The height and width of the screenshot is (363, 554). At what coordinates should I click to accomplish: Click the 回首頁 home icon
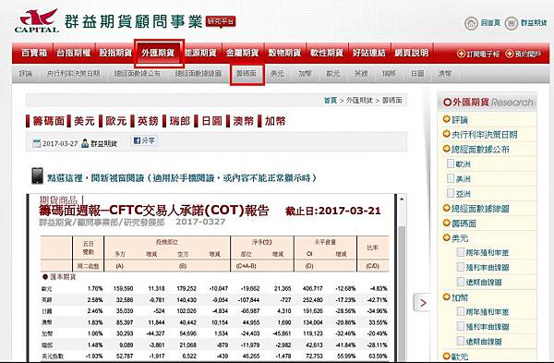coord(471,23)
